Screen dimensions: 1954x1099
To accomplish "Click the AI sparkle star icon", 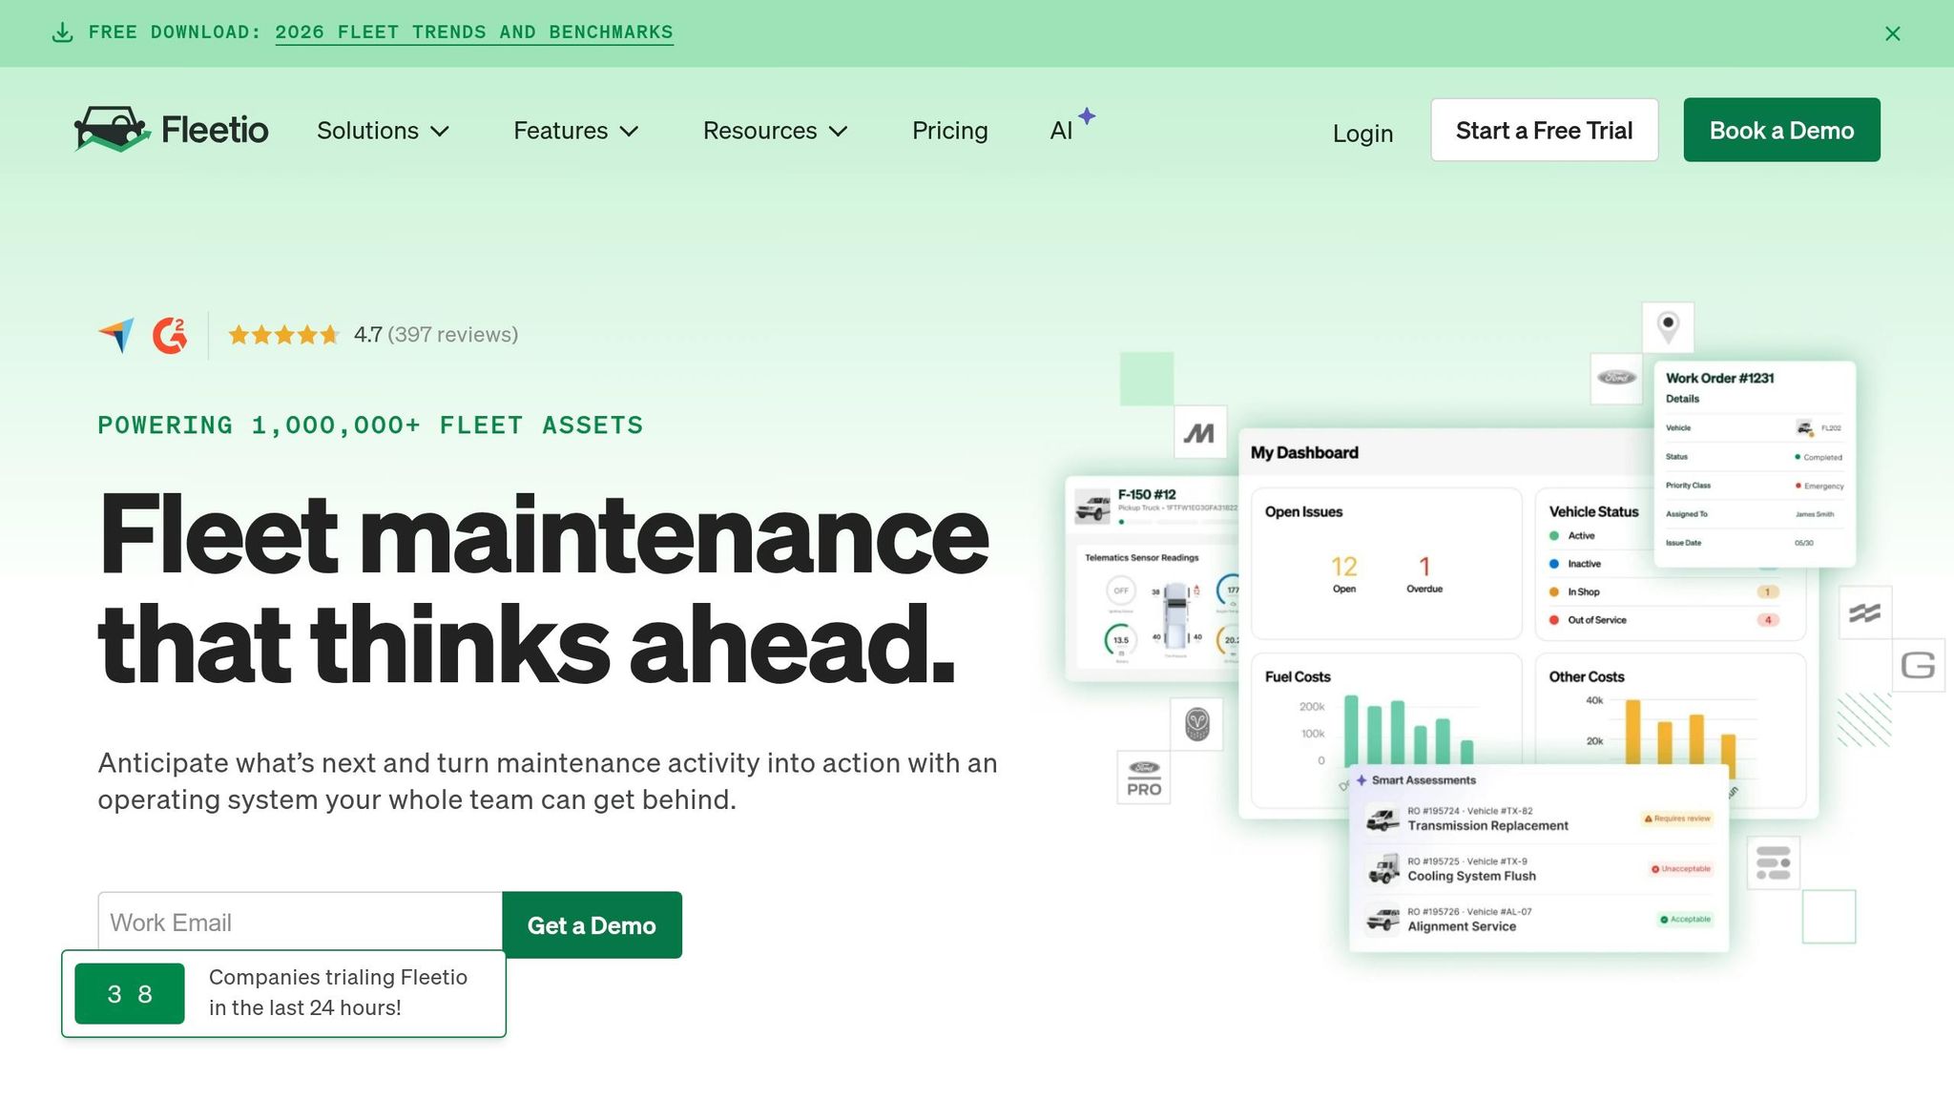I will pos(1087,116).
